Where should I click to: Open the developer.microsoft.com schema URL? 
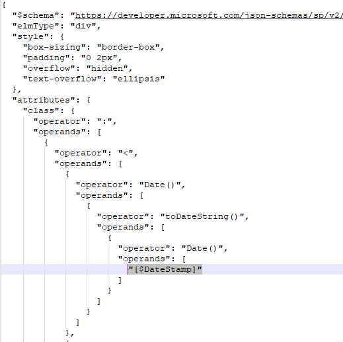[x=209, y=15]
